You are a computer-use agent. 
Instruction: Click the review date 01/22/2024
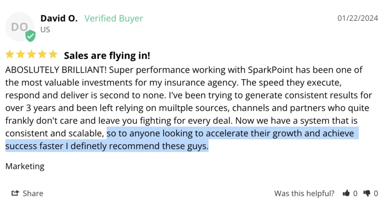pos(358,18)
